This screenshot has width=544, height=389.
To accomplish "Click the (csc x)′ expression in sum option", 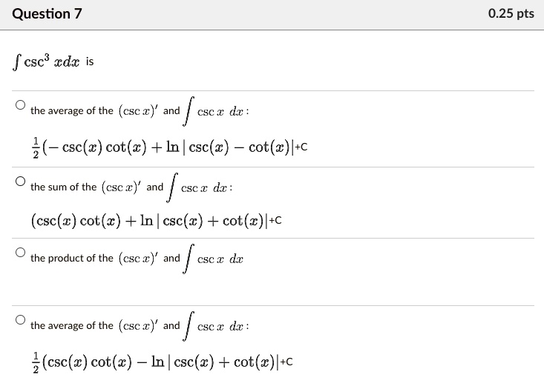I will (122, 187).
